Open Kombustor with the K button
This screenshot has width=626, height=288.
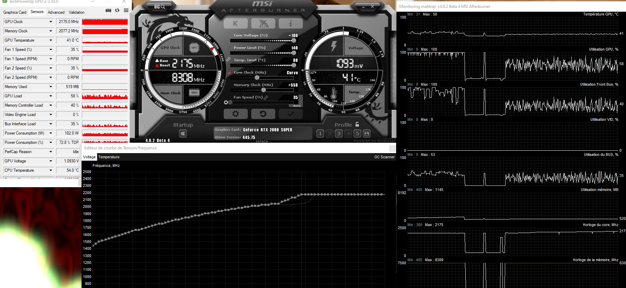[235, 23]
